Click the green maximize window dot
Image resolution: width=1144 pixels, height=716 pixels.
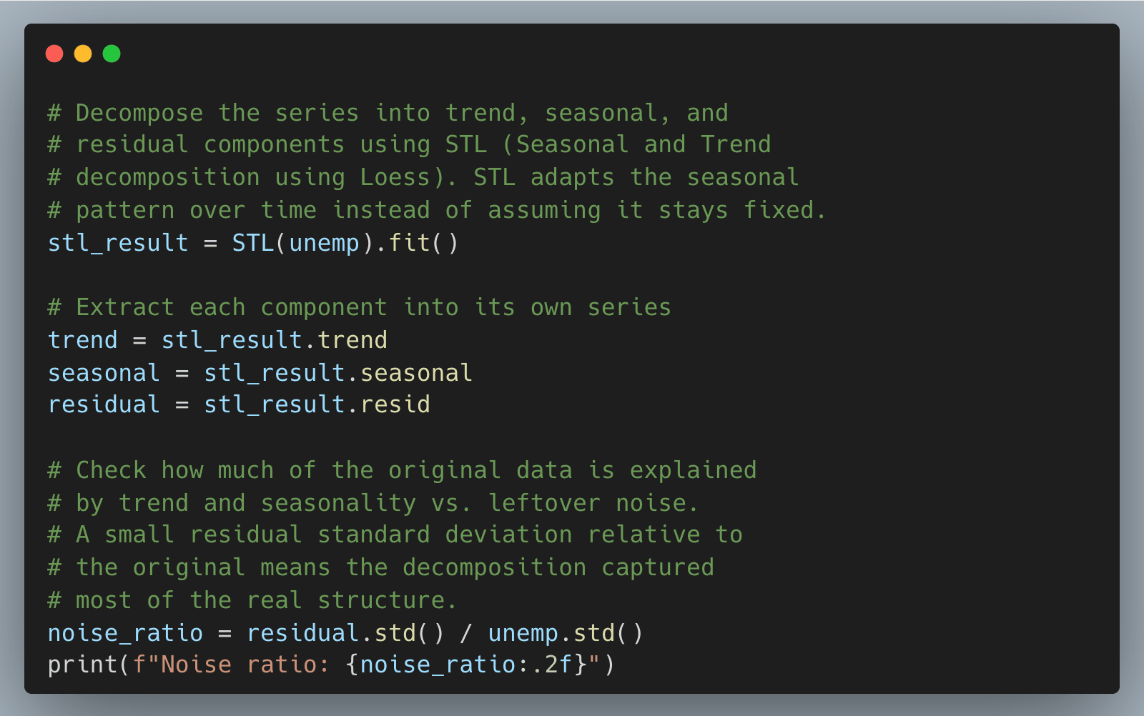(x=112, y=54)
